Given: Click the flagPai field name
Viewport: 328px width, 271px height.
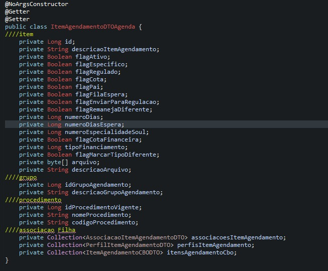Looking at the screenshot, I should pos(88,87).
